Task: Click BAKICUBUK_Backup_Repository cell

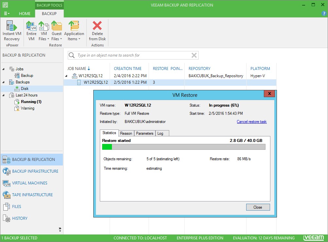Action: [216, 76]
